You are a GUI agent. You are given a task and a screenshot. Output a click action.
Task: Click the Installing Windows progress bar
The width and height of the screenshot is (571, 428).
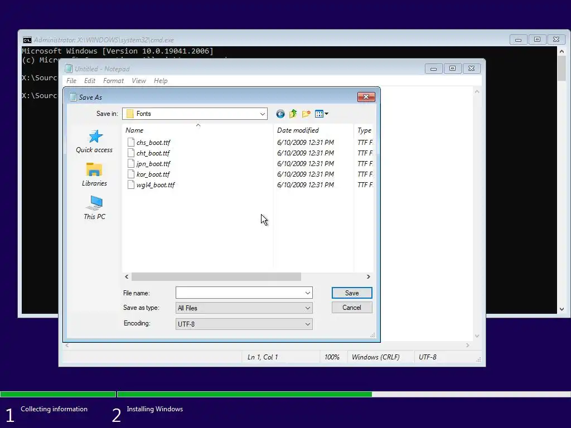tap(343, 394)
